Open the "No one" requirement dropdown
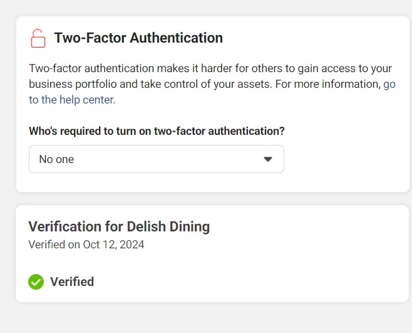The image size is (412, 333). (x=156, y=159)
